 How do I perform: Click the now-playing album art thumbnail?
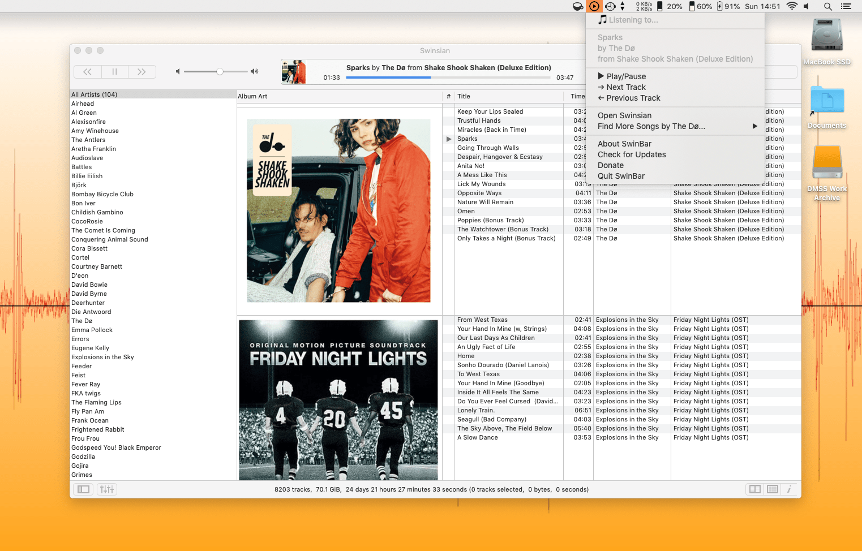(x=294, y=72)
